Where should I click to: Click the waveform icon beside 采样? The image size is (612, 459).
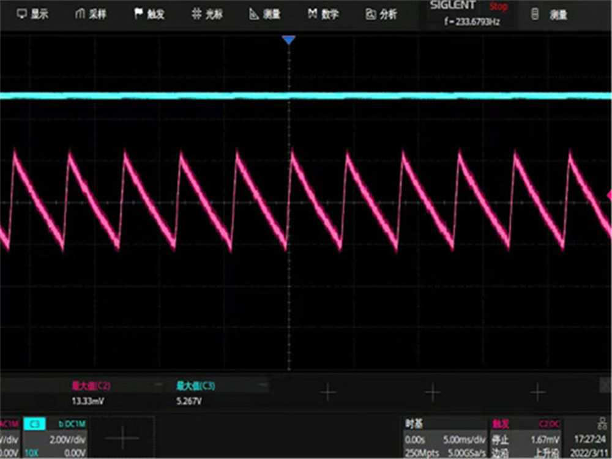tap(80, 14)
